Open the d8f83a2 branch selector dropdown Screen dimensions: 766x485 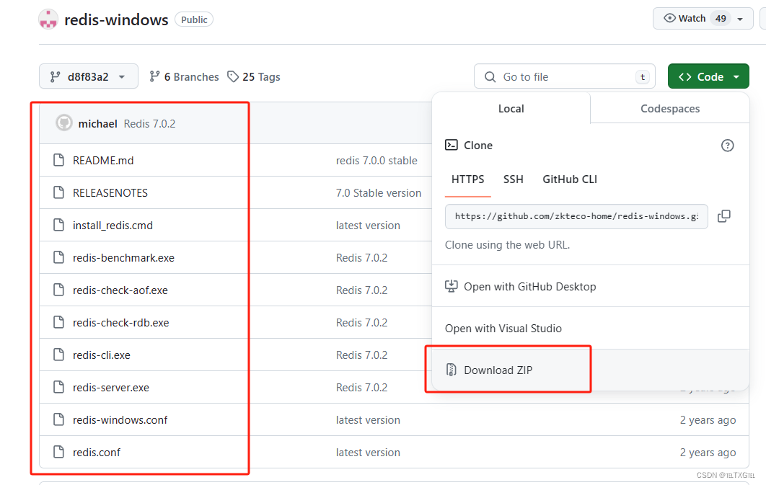(x=89, y=76)
